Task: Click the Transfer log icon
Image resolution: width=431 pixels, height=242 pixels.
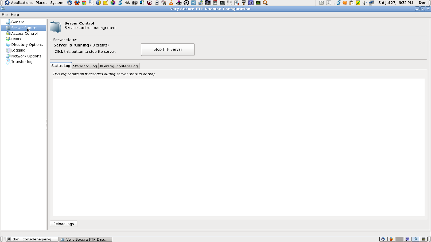Action: click(8, 62)
